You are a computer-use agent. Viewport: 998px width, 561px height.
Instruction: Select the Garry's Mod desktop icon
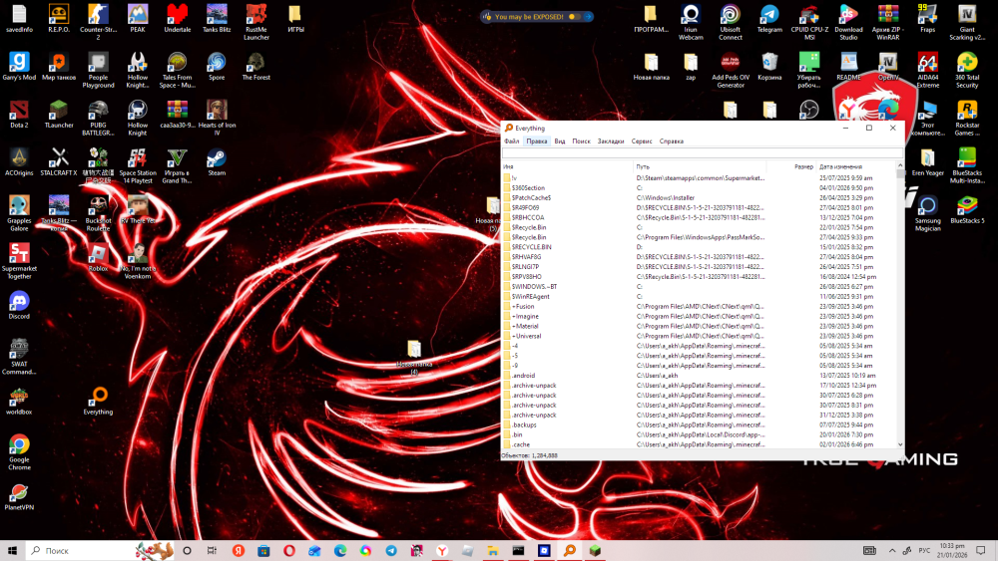tap(19, 67)
